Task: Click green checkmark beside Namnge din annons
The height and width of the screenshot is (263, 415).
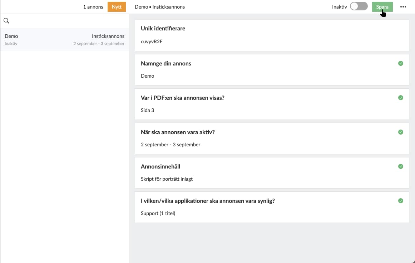Action: (401, 63)
